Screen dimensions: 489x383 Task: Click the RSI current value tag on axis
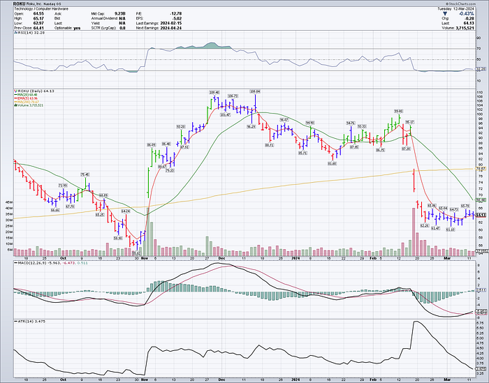[481, 69]
